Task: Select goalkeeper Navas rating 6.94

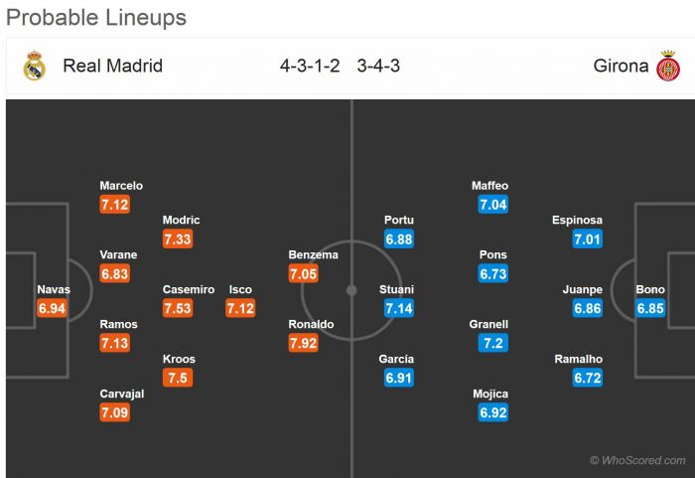Action: point(52,308)
